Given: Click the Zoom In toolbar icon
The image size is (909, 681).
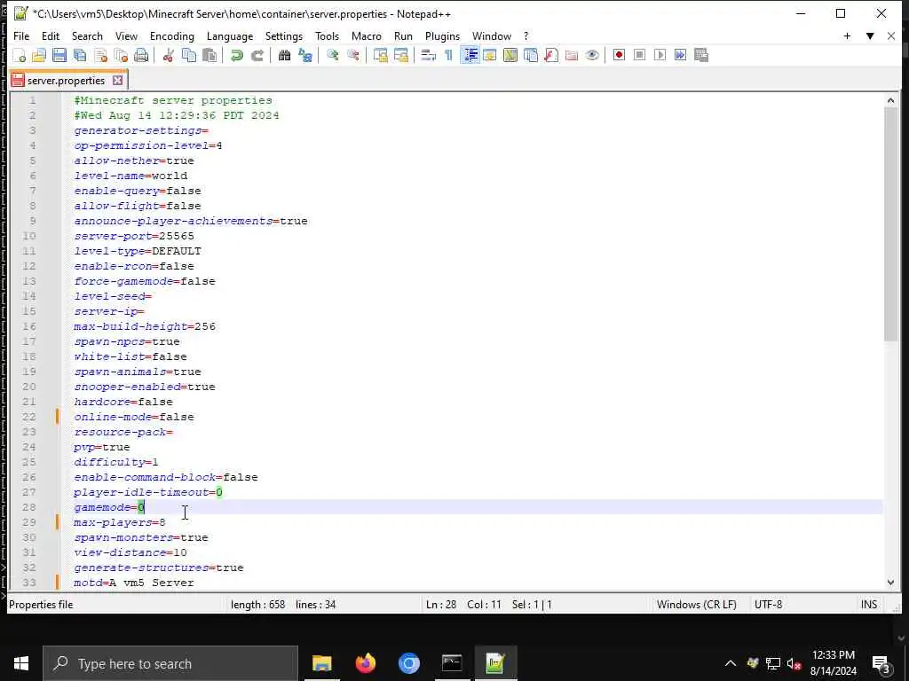Looking at the screenshot, I should pyautogui.click(x=332, y=55).
